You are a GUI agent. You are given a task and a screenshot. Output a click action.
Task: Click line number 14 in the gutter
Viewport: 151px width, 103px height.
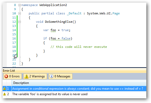coord(14,30)
